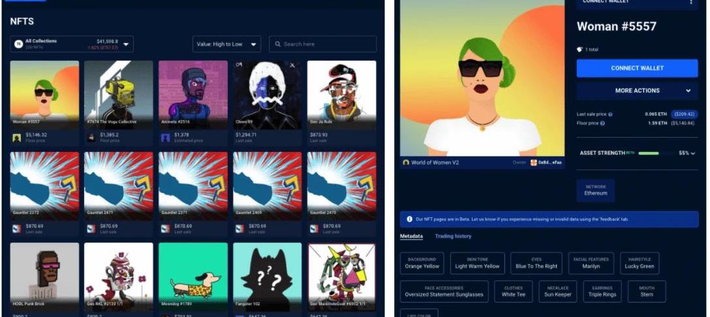Select the Metadata tab
Screen dimensions: 710x317
[x=411, y=236]
